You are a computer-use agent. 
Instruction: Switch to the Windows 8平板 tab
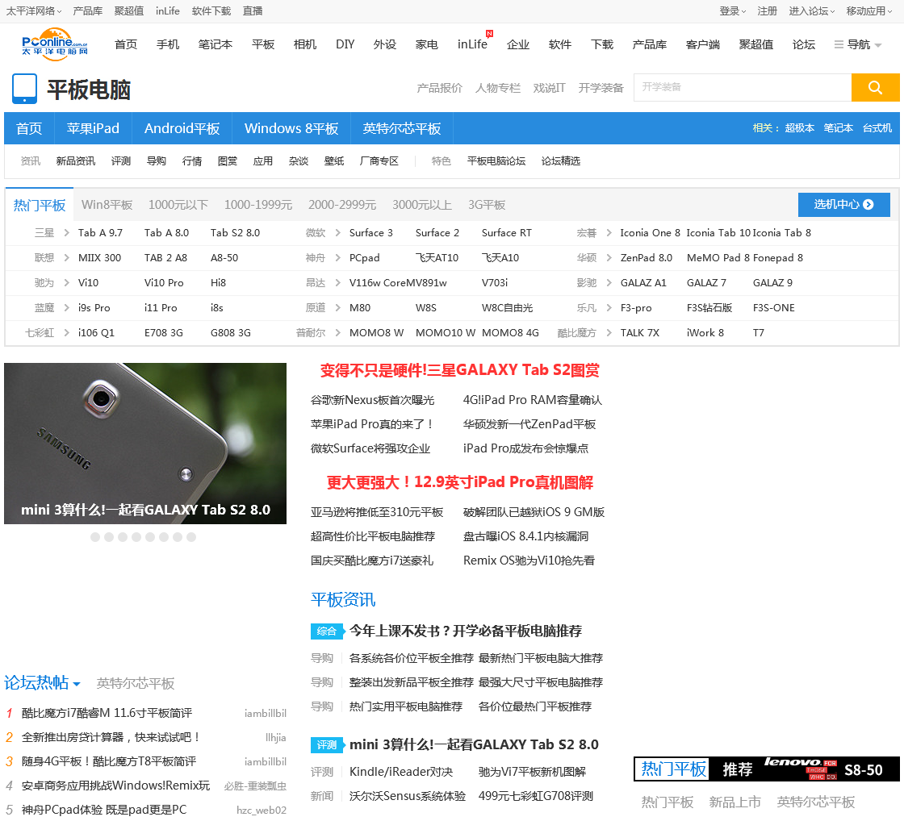click(291, 128)
